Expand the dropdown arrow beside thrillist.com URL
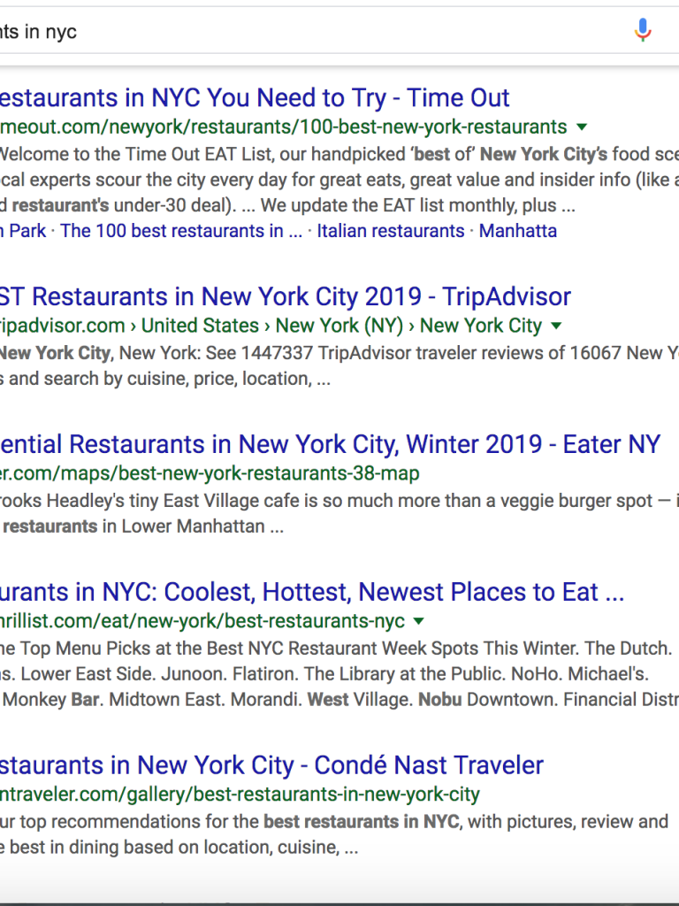 coord(419,621)
